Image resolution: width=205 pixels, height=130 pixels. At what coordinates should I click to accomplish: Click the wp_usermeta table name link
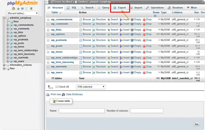59,66
